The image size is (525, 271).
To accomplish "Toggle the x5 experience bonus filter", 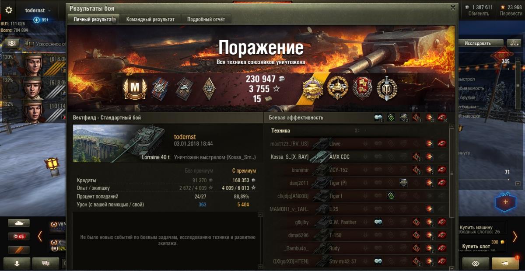I will [x=19, y=236].
